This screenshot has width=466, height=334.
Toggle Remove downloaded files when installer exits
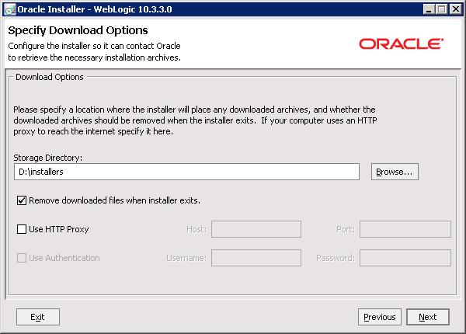pos(22,200)
